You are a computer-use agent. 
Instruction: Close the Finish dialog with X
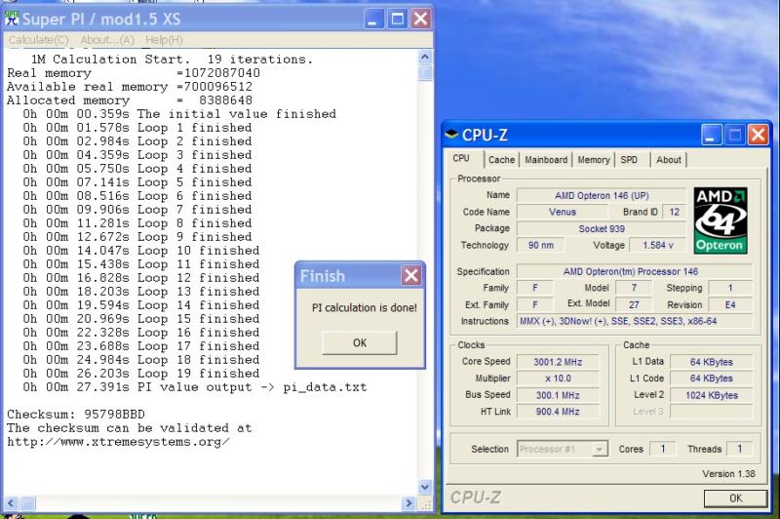click(x=410, y=276)
